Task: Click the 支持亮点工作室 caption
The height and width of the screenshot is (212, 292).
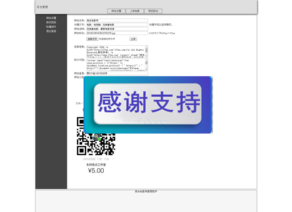Action: [96, 165]
